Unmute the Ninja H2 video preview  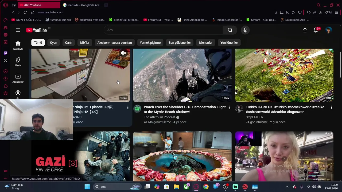tap(123, 53)
